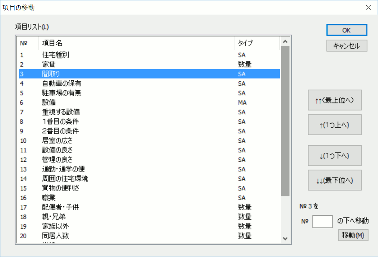Select highlighted row 3 間取り
378x257 pixels.
coord(149,74)
